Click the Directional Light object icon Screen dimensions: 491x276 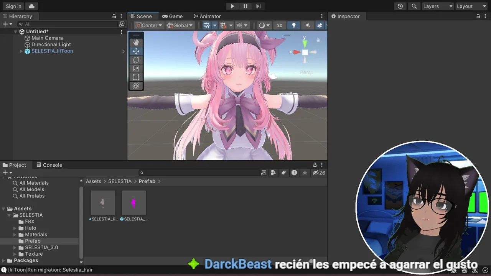[27, 45]
